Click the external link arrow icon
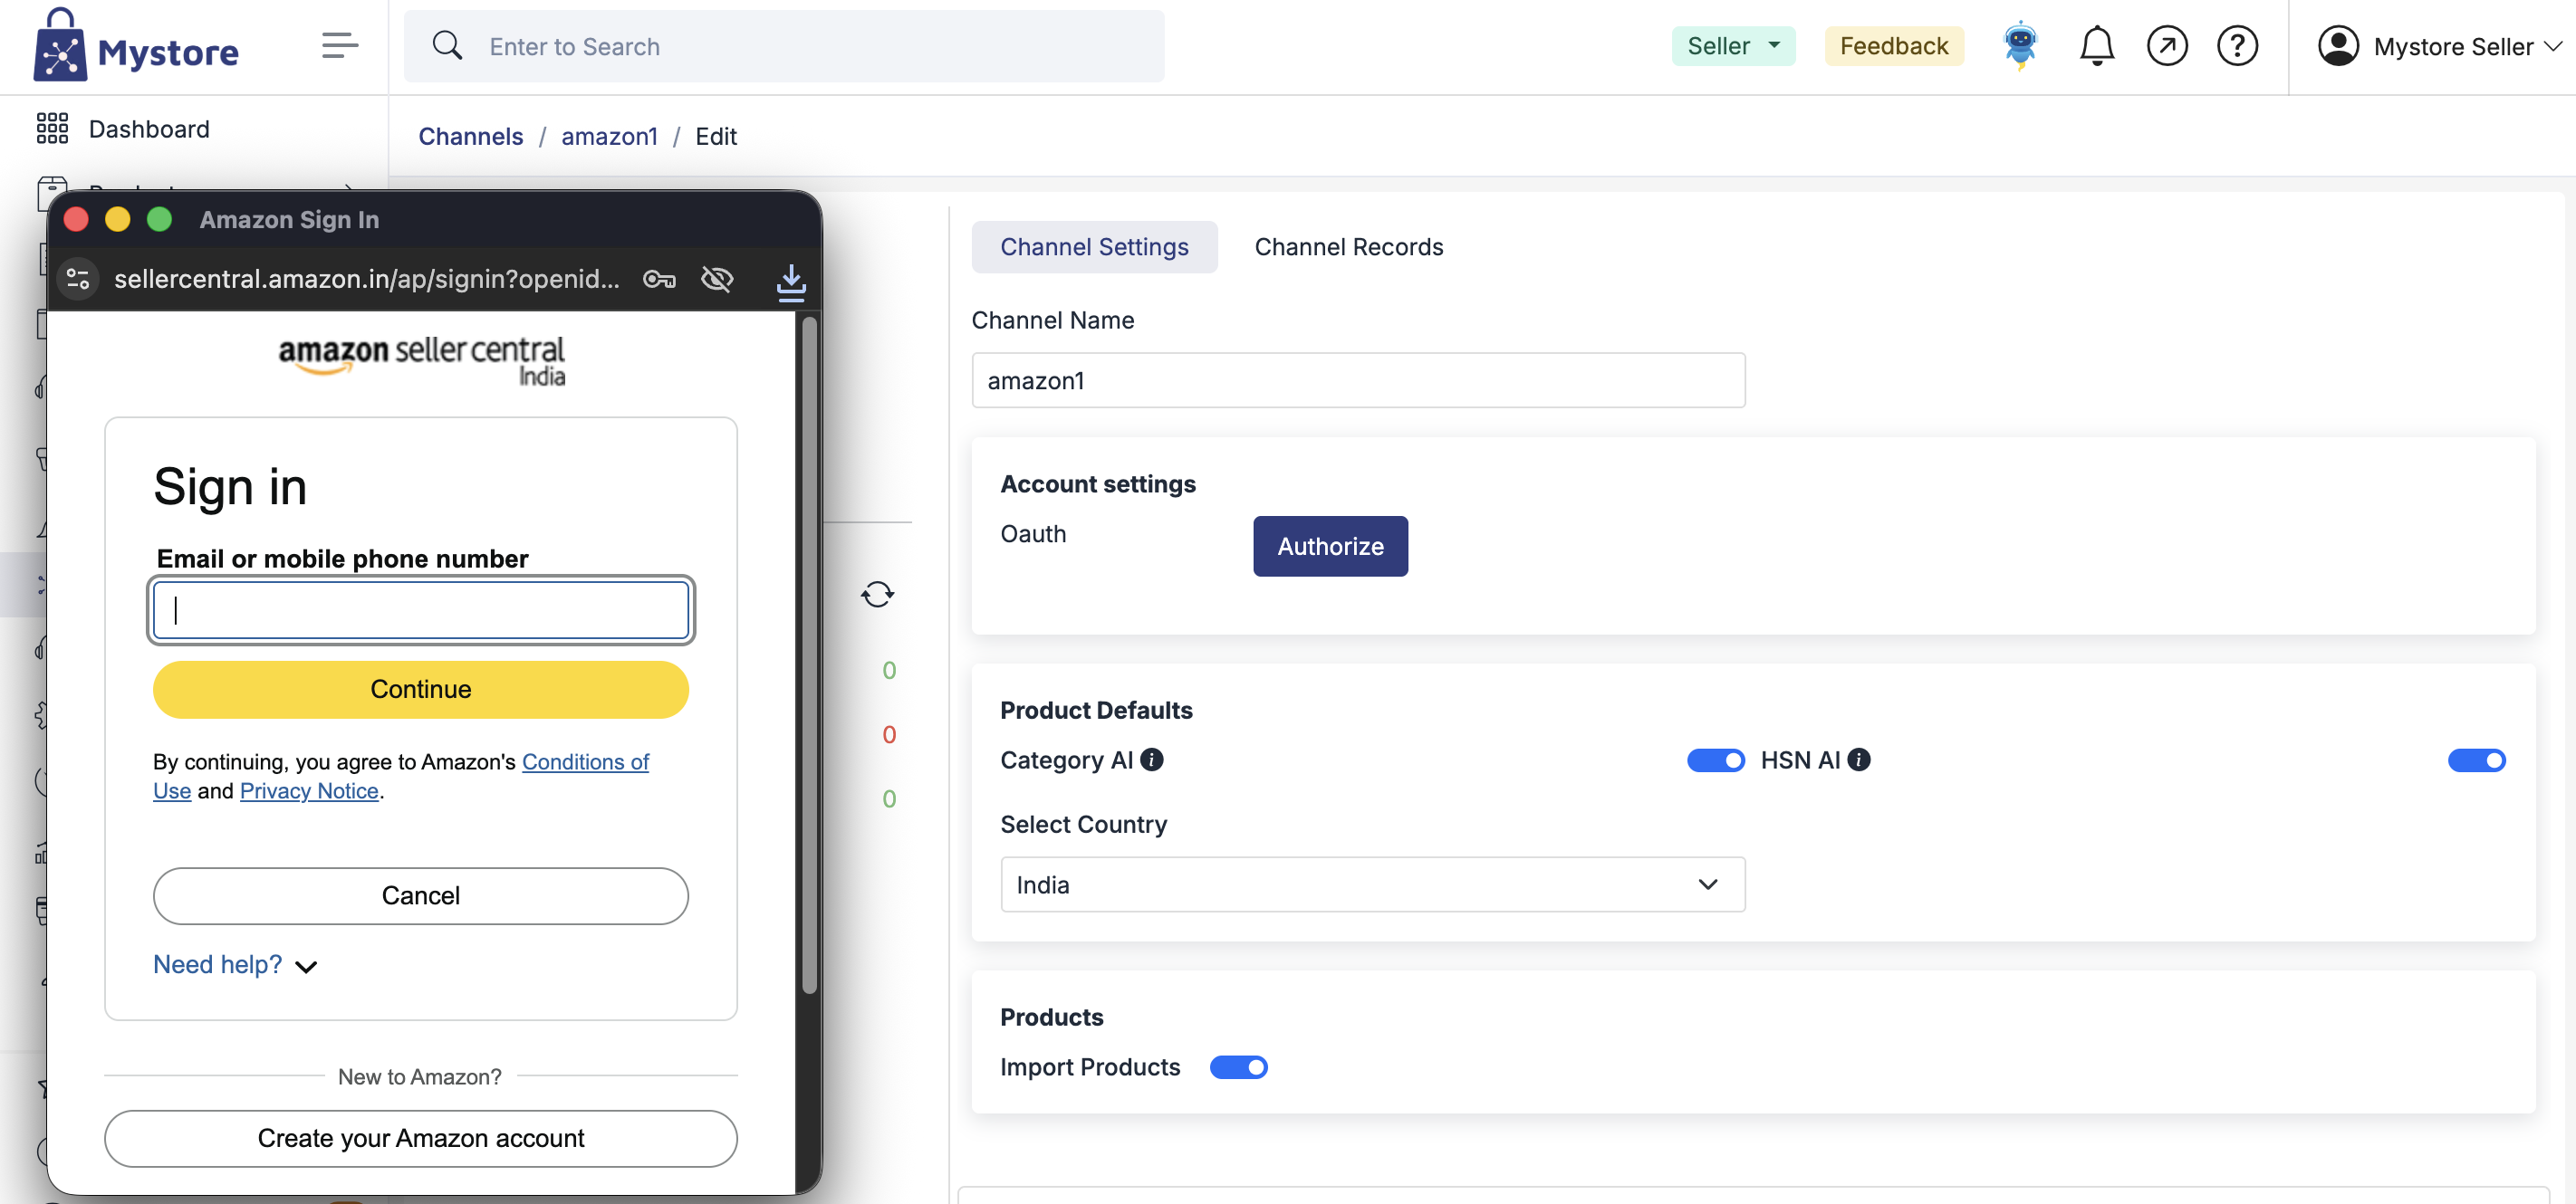Image resolution: width=2576 pixels, height=1204 pixels. (2166, 46)
